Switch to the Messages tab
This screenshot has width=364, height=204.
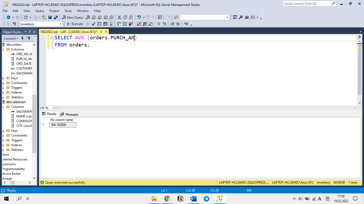[69, 114]
